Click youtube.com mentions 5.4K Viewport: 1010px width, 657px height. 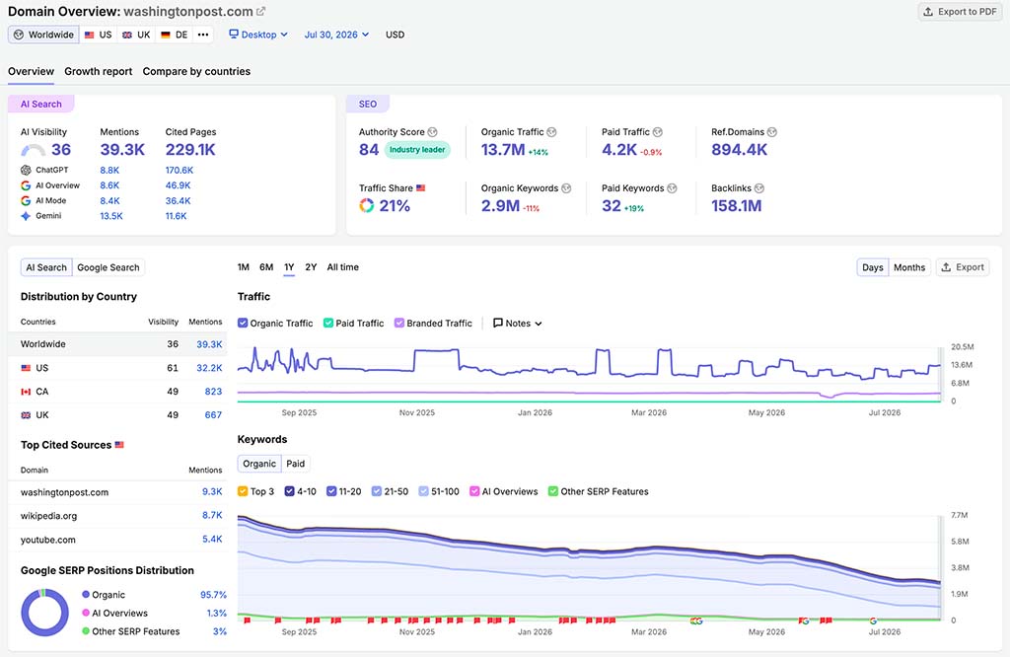212,540
